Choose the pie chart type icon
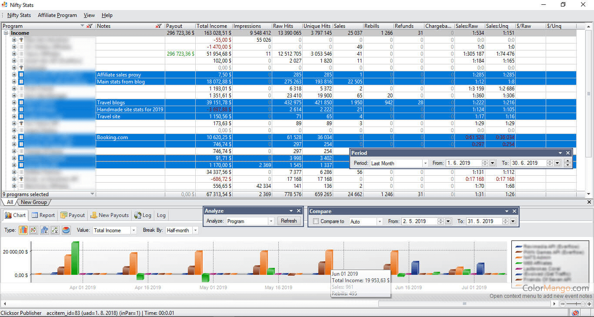The width and height of the screenshot is (594, 317). [66, 230]
